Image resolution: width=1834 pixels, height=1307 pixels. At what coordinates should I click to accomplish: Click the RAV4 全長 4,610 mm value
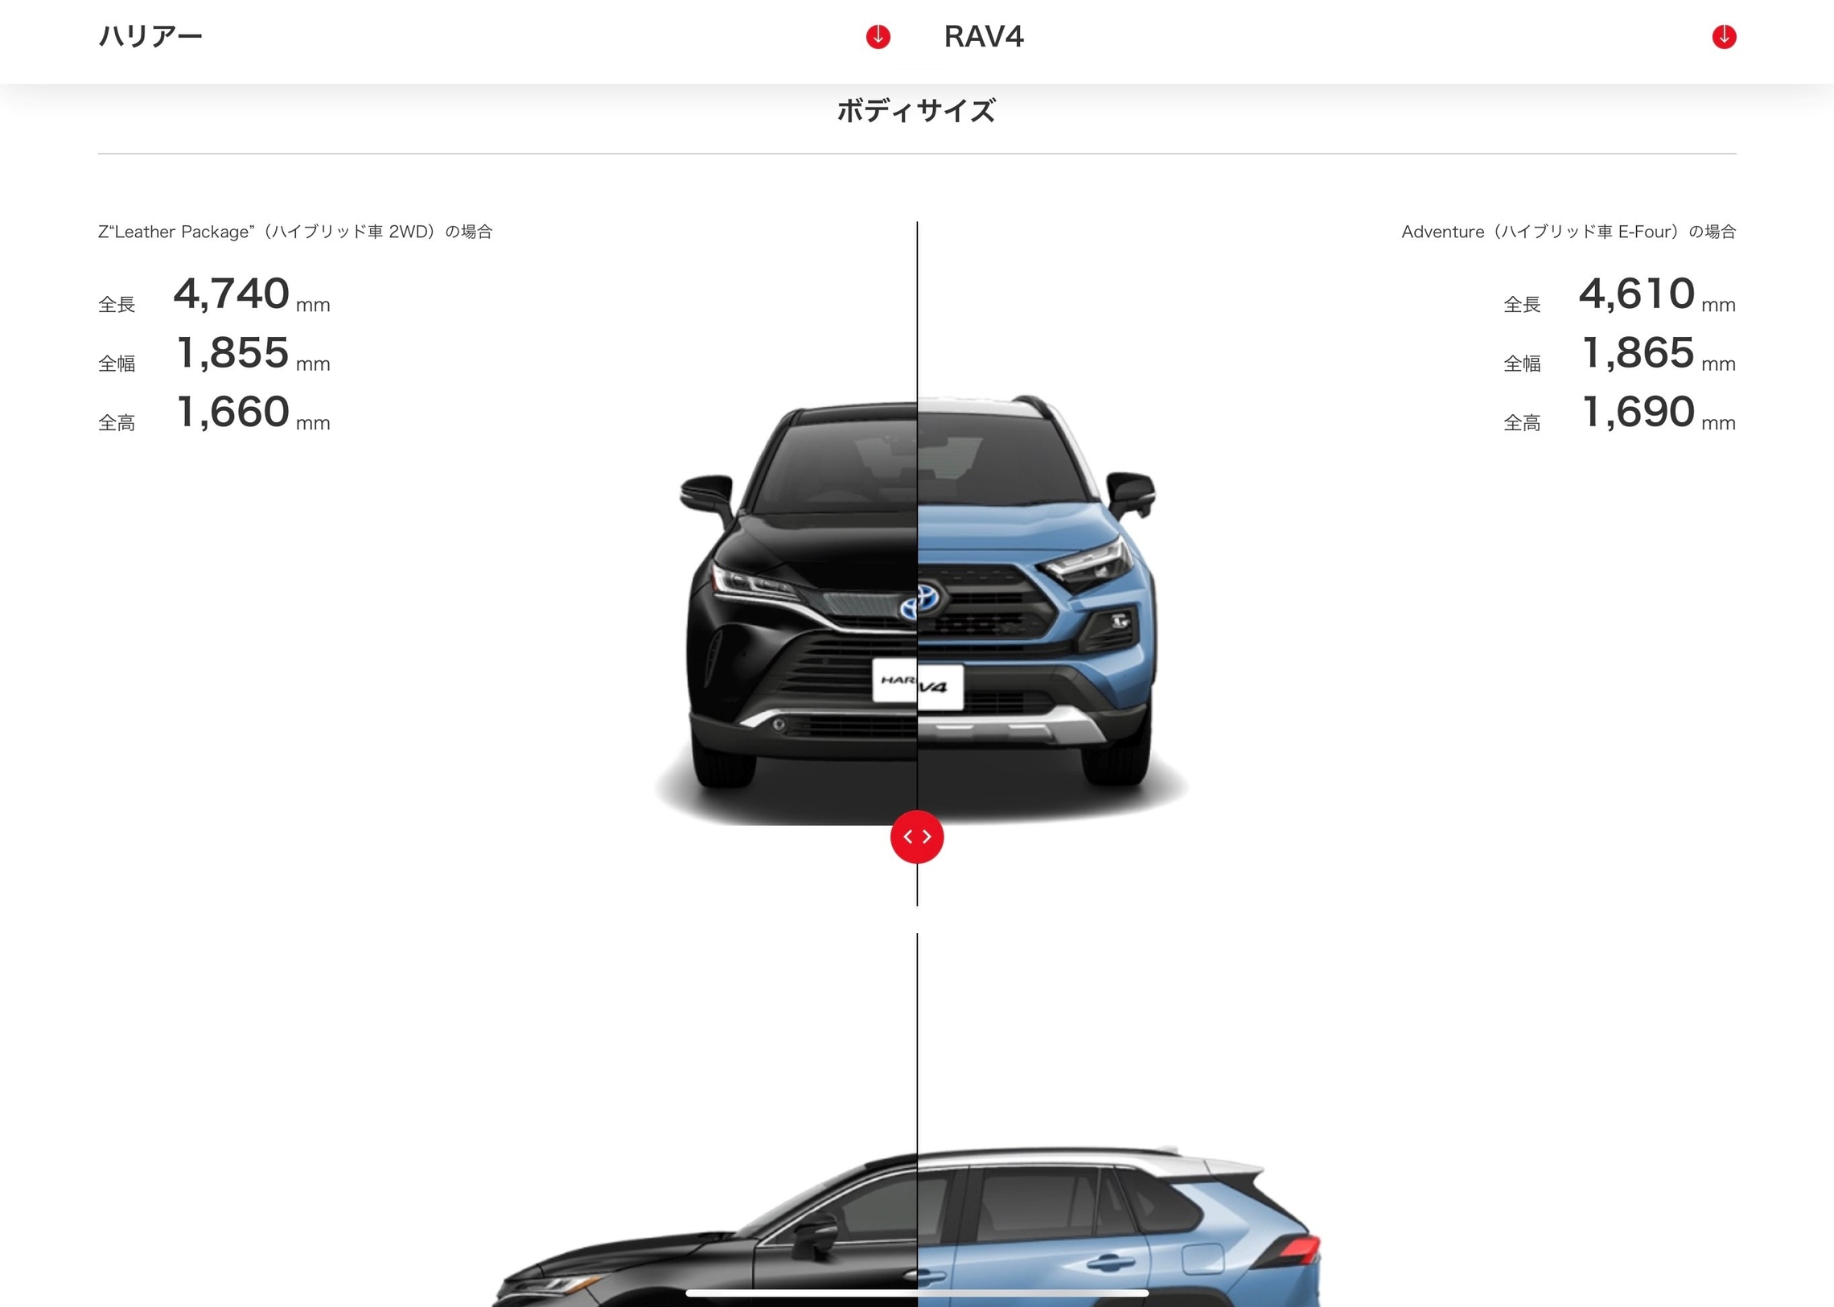pyautogui.click(x=1657, y=294)
